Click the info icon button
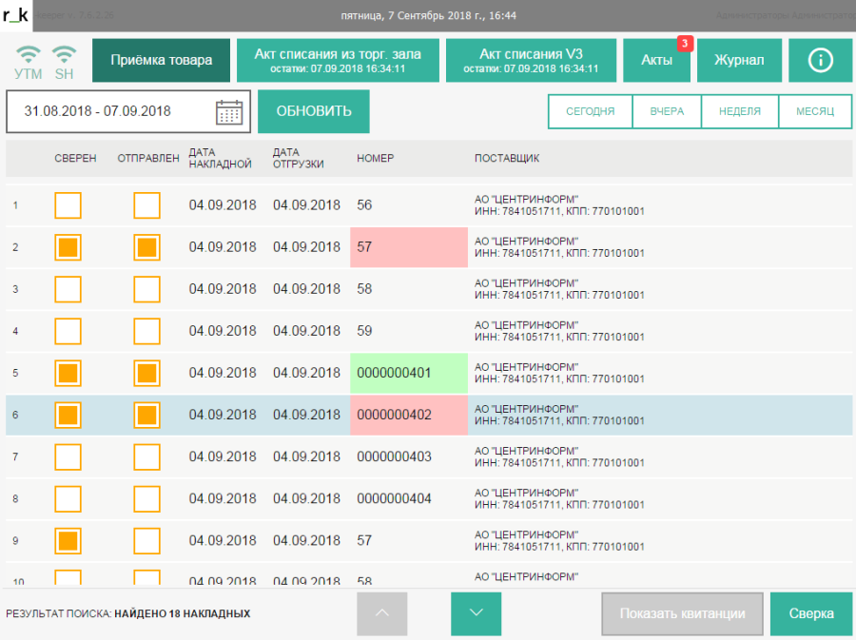Viewport: 856px width, 640px height. coord(820,60)
